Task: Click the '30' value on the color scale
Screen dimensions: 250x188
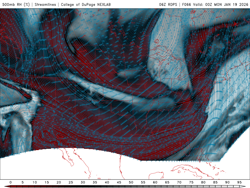Action: coord(83,182)
